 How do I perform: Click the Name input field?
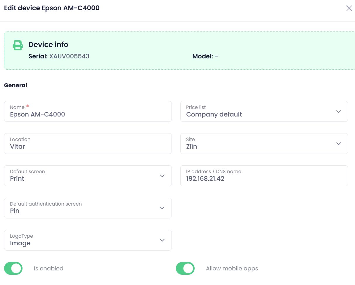[x=88, y=114]
